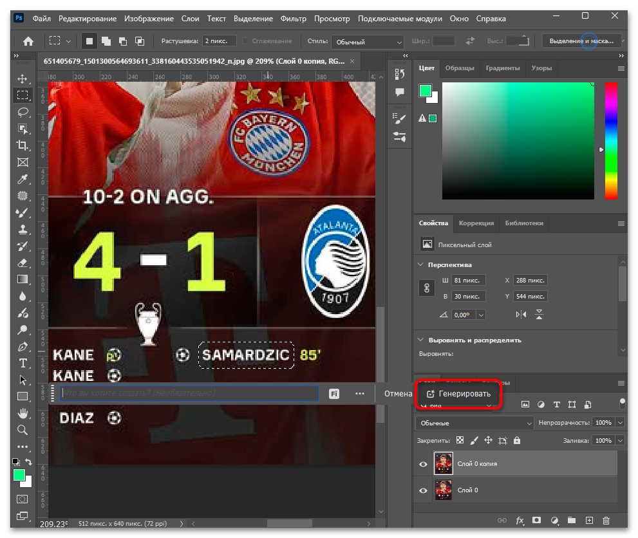Collapse the Выровнять и распределить section

pos(421,340)
